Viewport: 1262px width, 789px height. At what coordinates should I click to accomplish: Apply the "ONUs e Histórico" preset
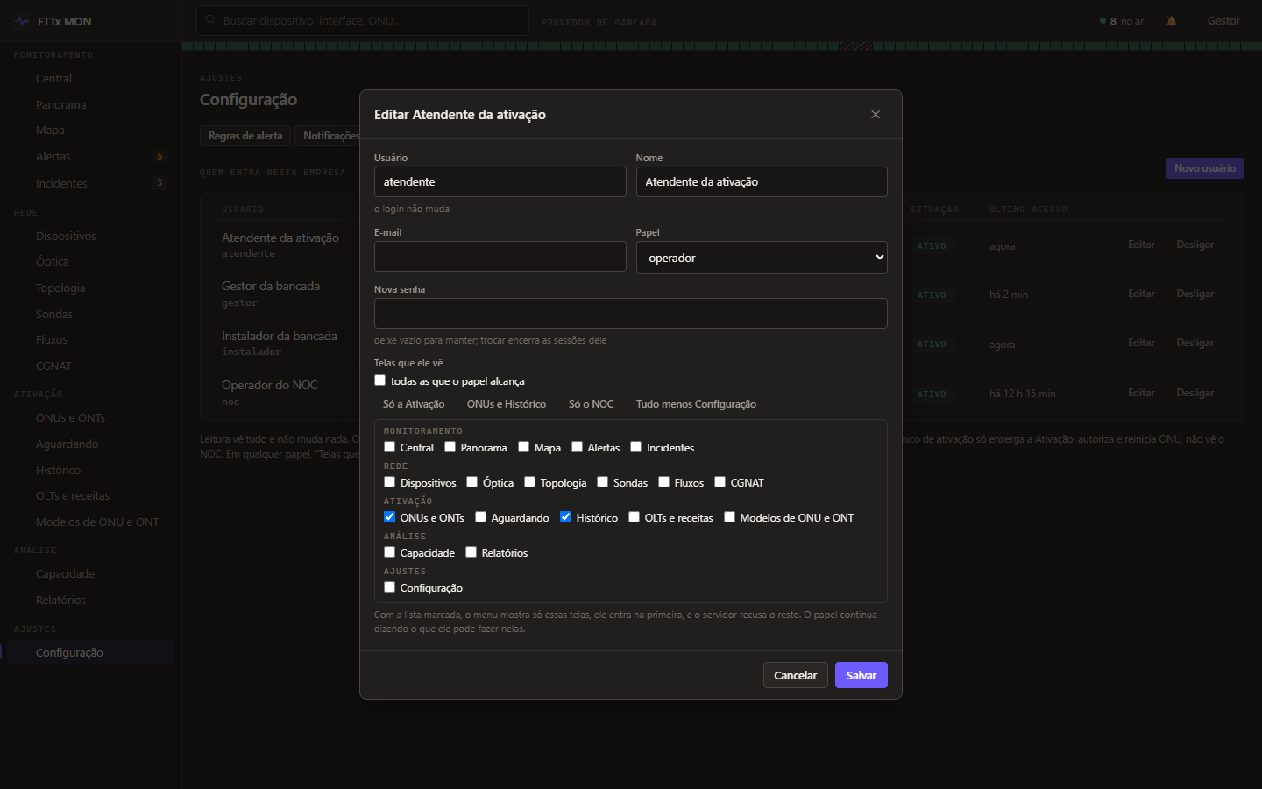click(507, 404)
